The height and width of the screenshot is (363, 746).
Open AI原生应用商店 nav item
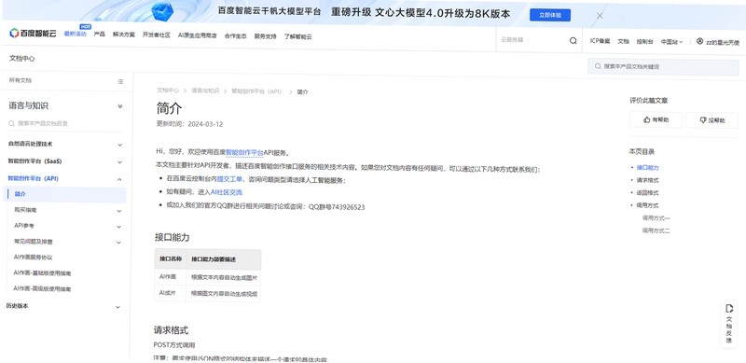[x=198, y=35]
